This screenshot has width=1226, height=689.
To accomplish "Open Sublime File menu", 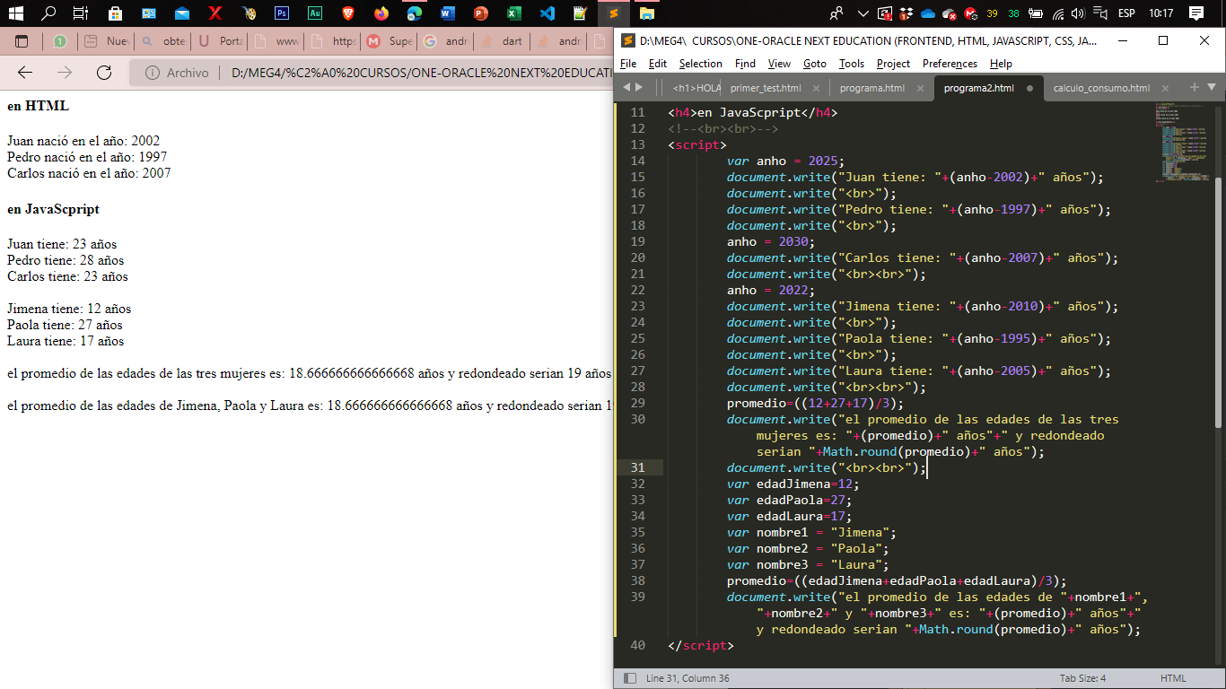I will pyautogui.click(x=628, y=64).
